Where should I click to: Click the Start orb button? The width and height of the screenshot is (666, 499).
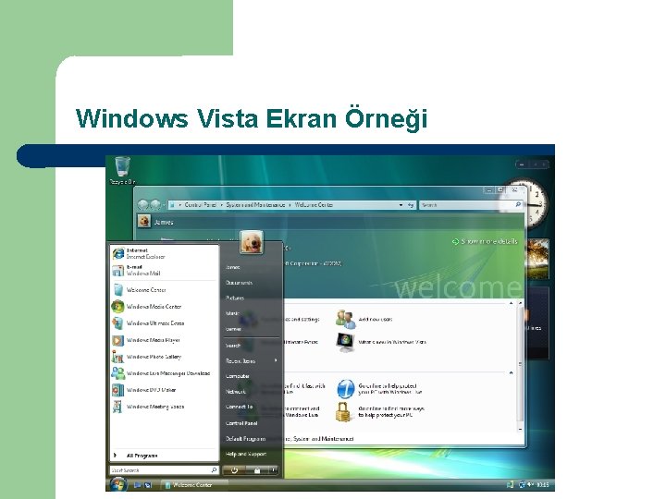coord(118,484)
